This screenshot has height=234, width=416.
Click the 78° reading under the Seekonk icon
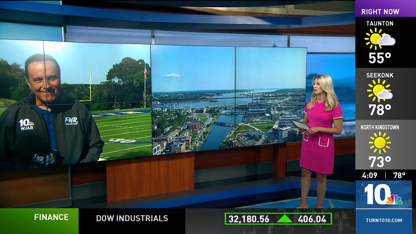[380, 110]
